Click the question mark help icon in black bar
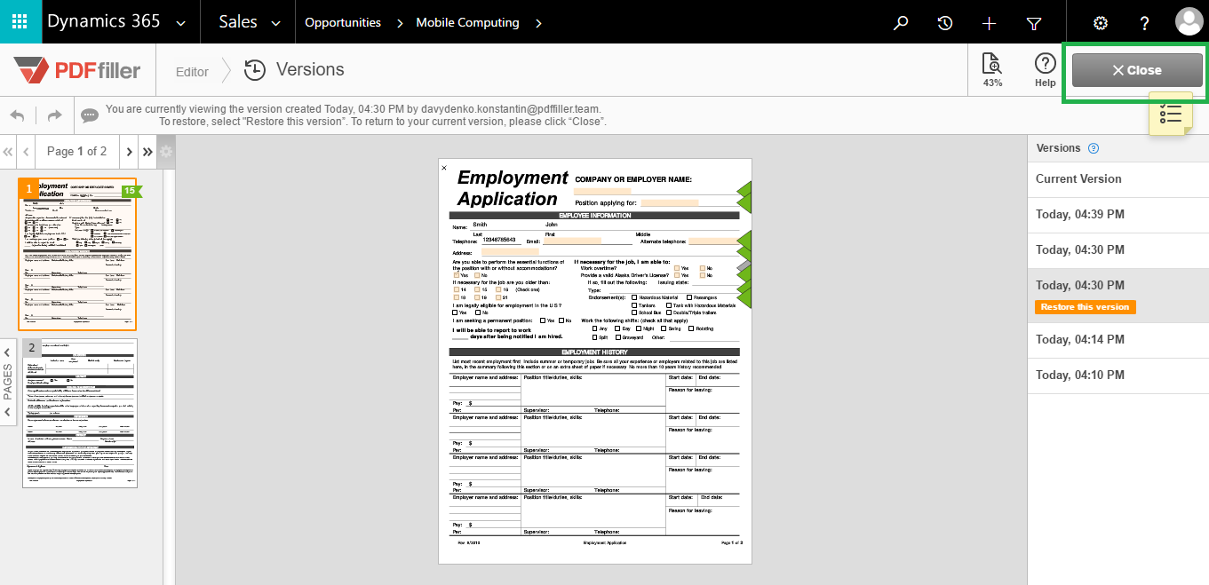1209x585 pixels. point(1145,23)
